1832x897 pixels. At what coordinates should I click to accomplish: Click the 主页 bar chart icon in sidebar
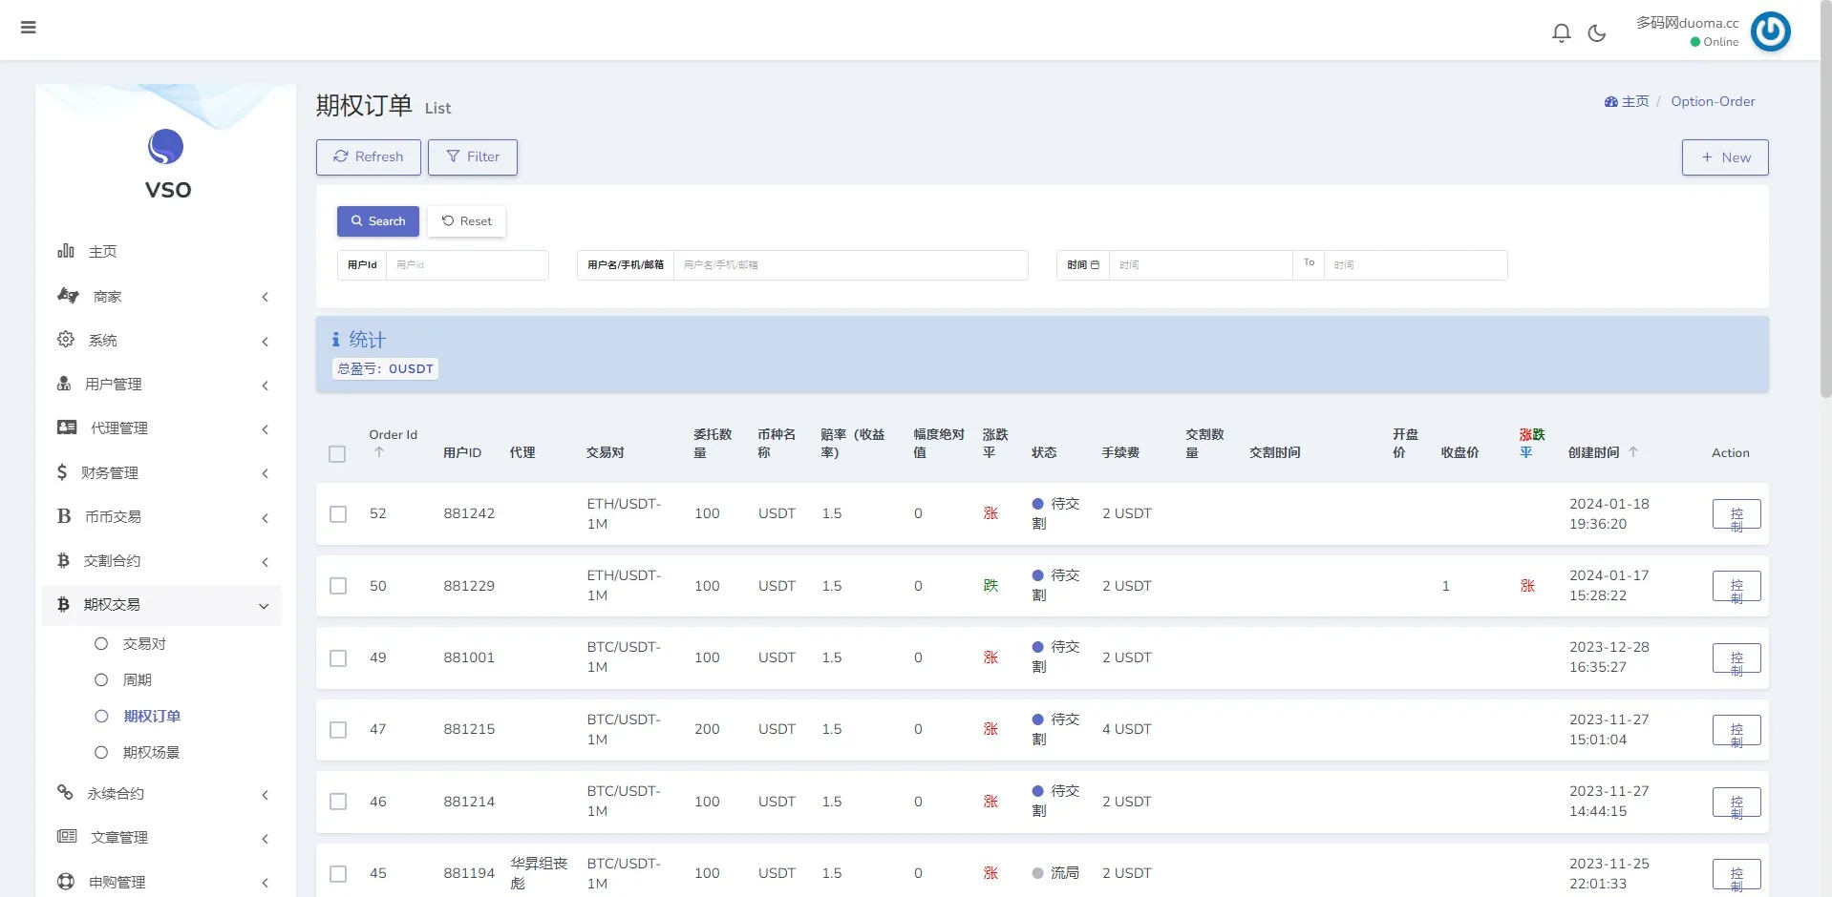pyautogui.click(x=66, y=251)
